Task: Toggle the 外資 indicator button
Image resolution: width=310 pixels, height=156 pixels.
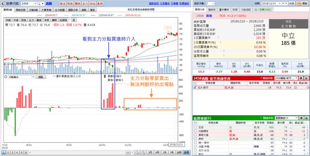Action: tap(16, 20)
